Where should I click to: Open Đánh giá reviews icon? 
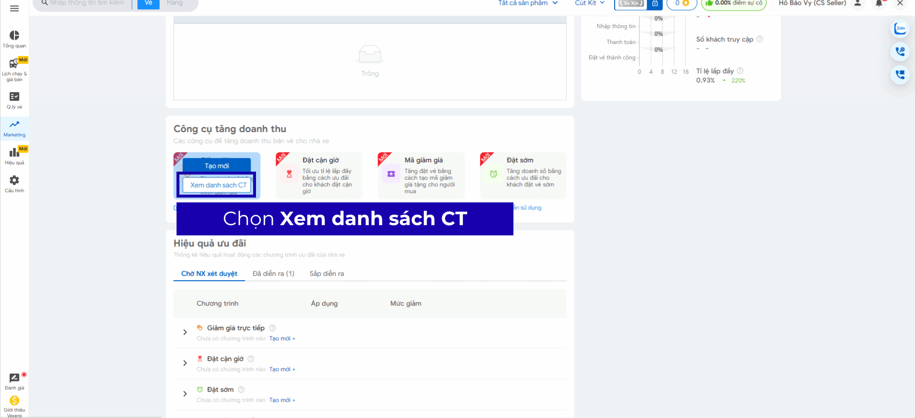tap(14, 381)
